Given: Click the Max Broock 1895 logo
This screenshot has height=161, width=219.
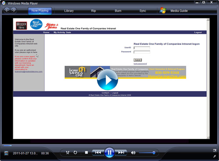Looking at the screenshot, I should pyautogui.click(x=21, y=25).
